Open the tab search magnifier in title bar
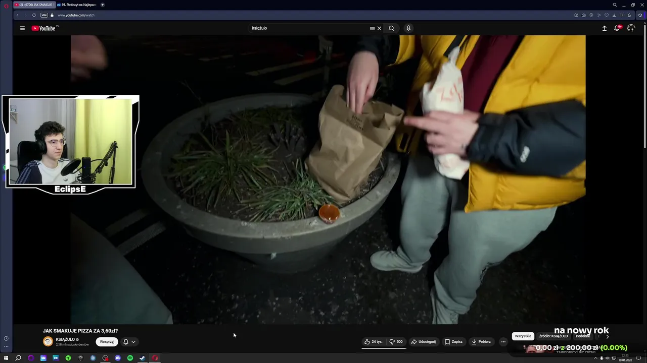647x363 pixels. (615, 5)
